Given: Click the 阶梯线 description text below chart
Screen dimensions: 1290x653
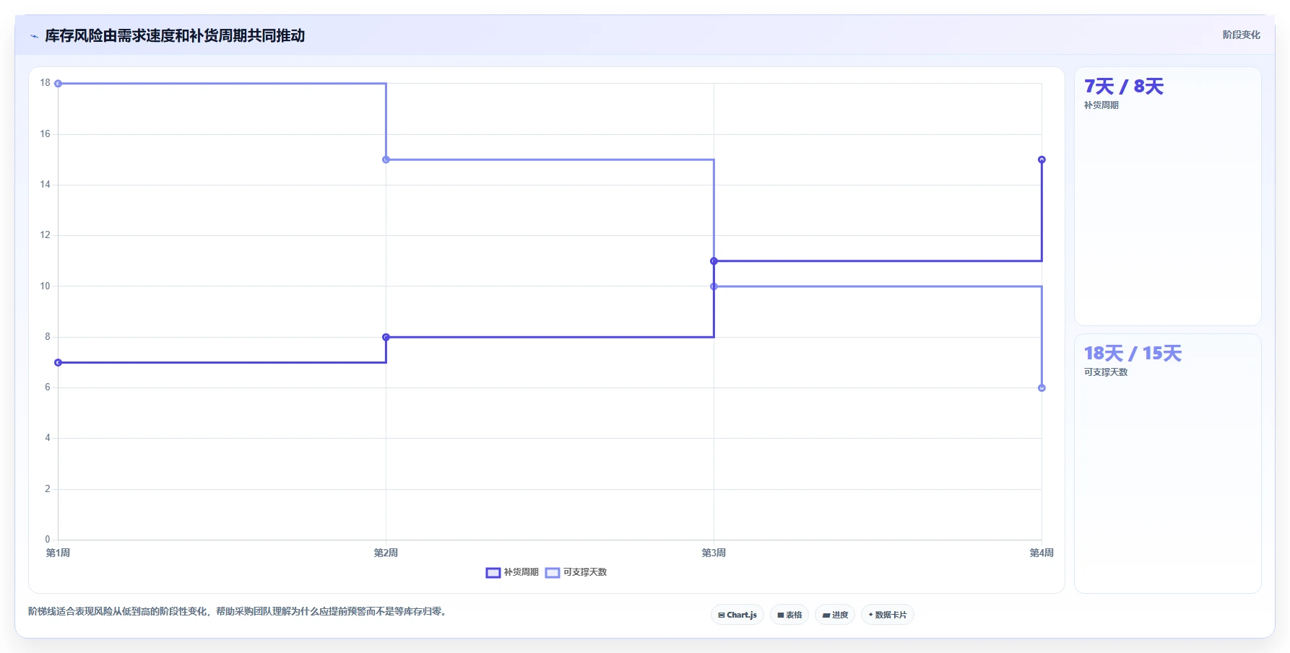Looking at the screenshot, I should point(238,611).
